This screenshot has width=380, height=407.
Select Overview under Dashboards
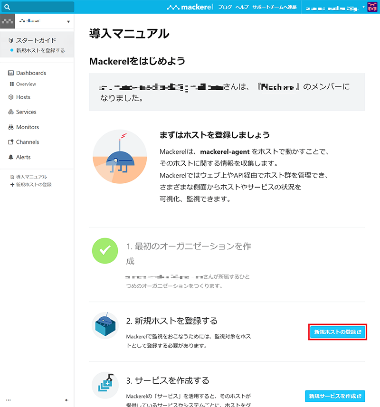tap(26, 84)
